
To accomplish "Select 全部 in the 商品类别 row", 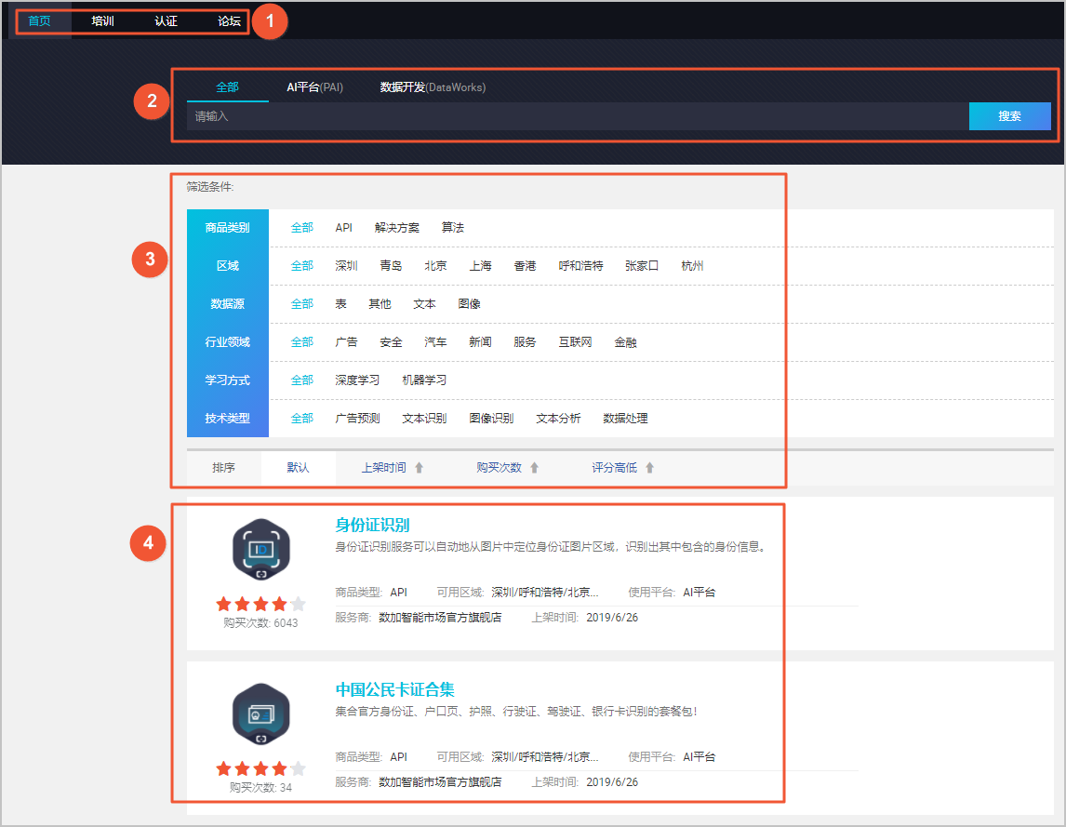I will (302, 228).
